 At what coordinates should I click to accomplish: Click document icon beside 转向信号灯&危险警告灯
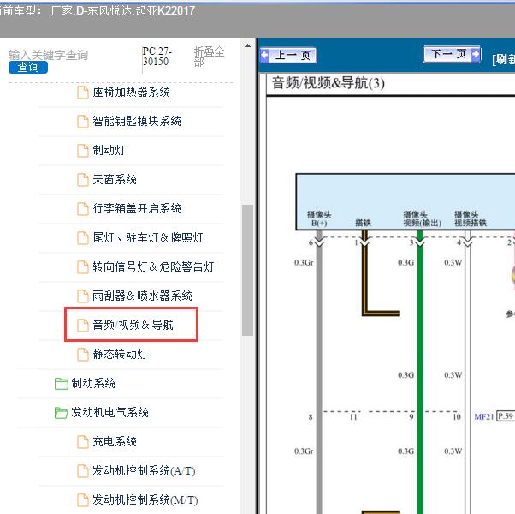83,267
